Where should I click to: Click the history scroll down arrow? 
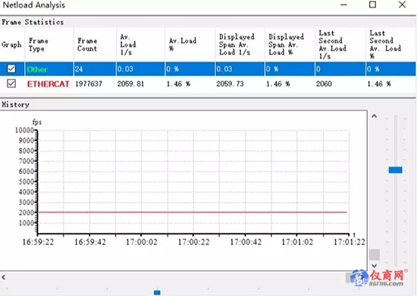coord(375,266)
